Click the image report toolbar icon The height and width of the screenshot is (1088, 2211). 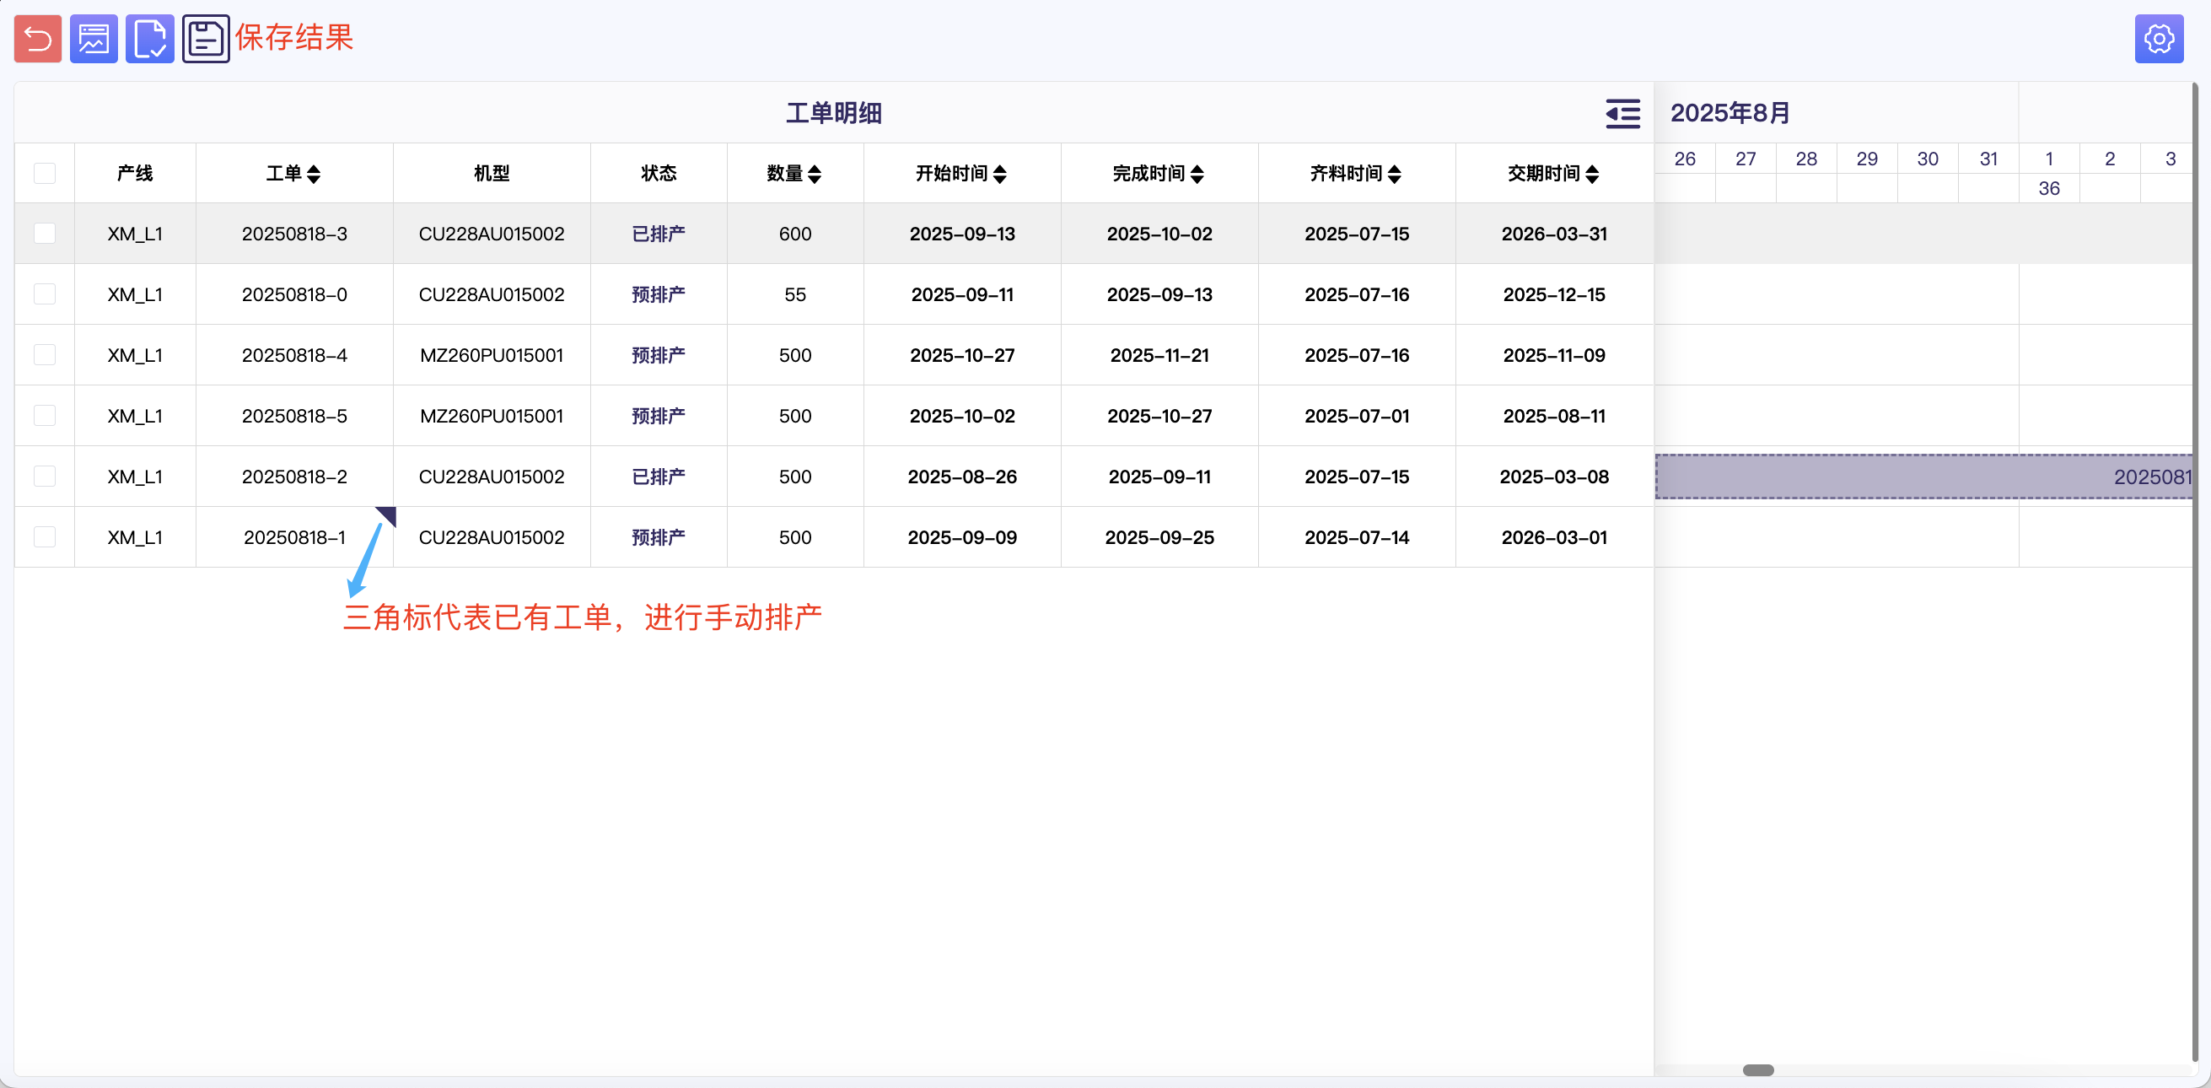pyautogui.click(x=94, y=39)
